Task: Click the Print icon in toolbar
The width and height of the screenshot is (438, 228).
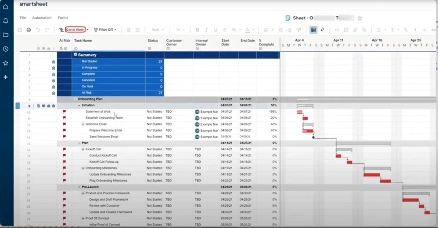Action: tap(29, 30)
